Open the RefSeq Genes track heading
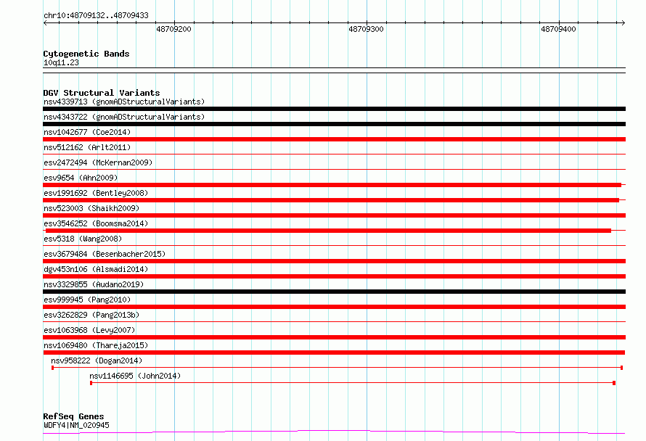 (73, 416)
